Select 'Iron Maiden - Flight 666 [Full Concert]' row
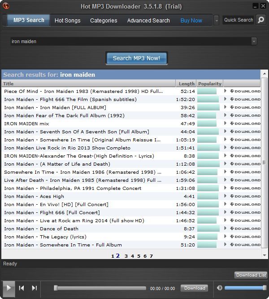 [x=131, y=212]
